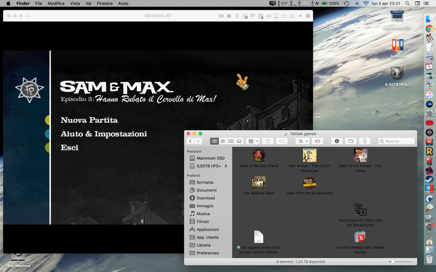Select 6,50TB HFS+ in Finder sidebar
This screenshot has height=272, width=436.
(208, 166)
